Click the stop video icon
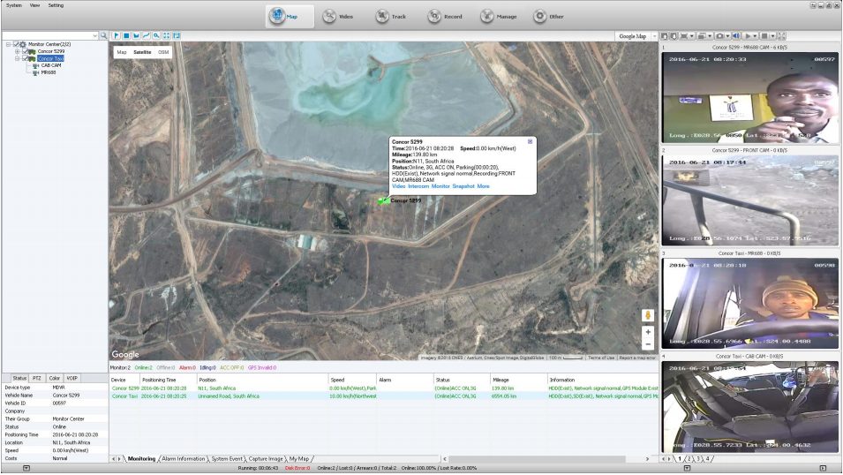Image resolution: width=843 pixels, height=475 pixels. click(x=764, y=36)
